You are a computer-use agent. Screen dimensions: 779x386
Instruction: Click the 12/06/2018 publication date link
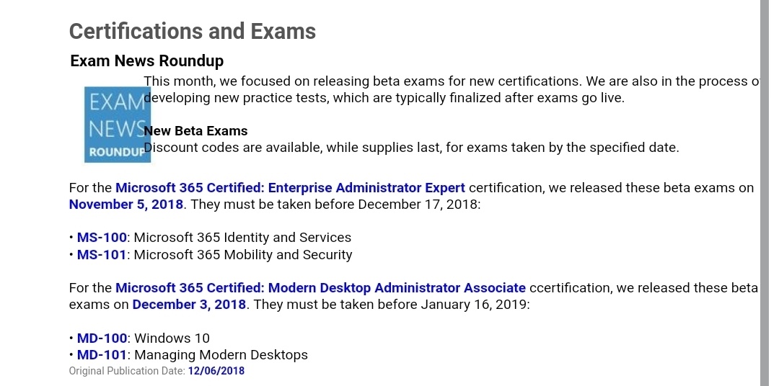(x=216, y=372)
